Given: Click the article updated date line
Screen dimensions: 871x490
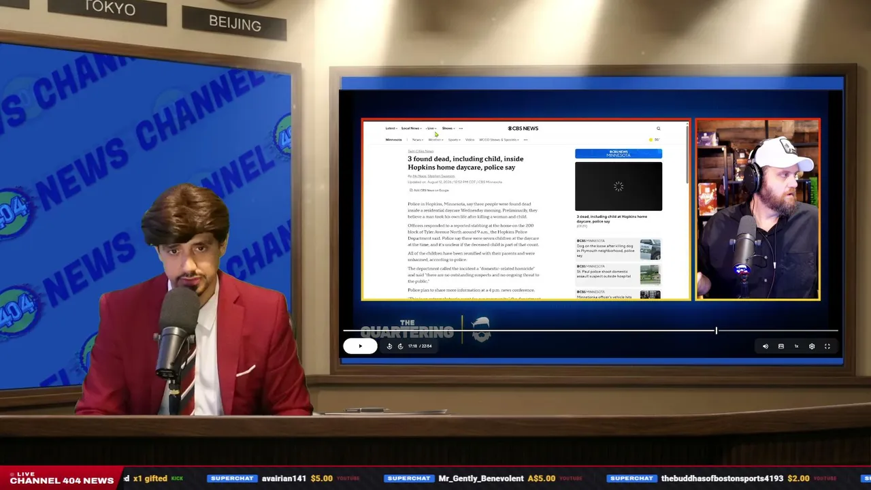Looking at the screenshot, I should point(455,182).
